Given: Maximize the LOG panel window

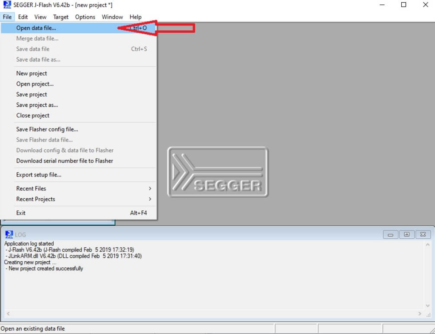Looking at the screenshot, I should click(406, 234).
